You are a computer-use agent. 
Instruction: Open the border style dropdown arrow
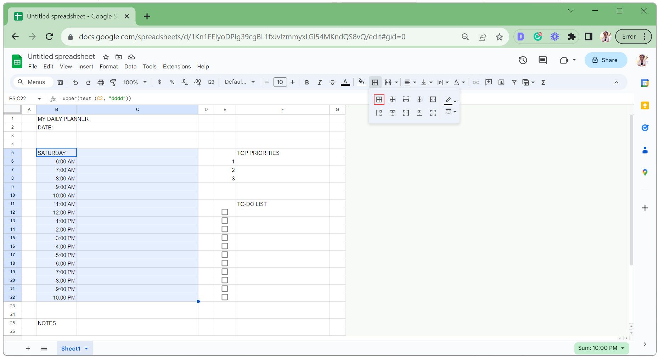click(x=455, y=112)
